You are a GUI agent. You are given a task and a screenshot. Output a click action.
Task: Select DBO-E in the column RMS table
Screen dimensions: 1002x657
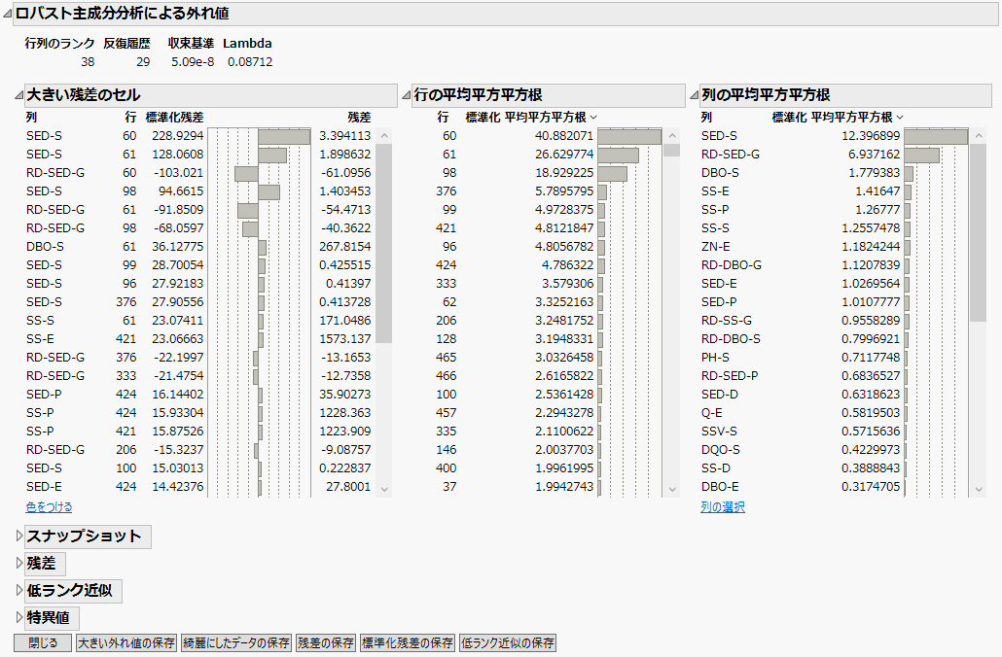click(x=720, y=487)
